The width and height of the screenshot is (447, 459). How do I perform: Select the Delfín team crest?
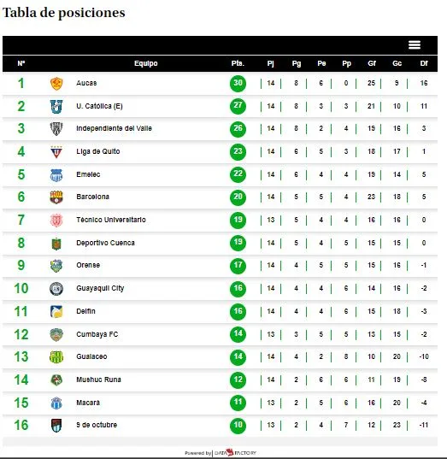[x=56, y=311]
